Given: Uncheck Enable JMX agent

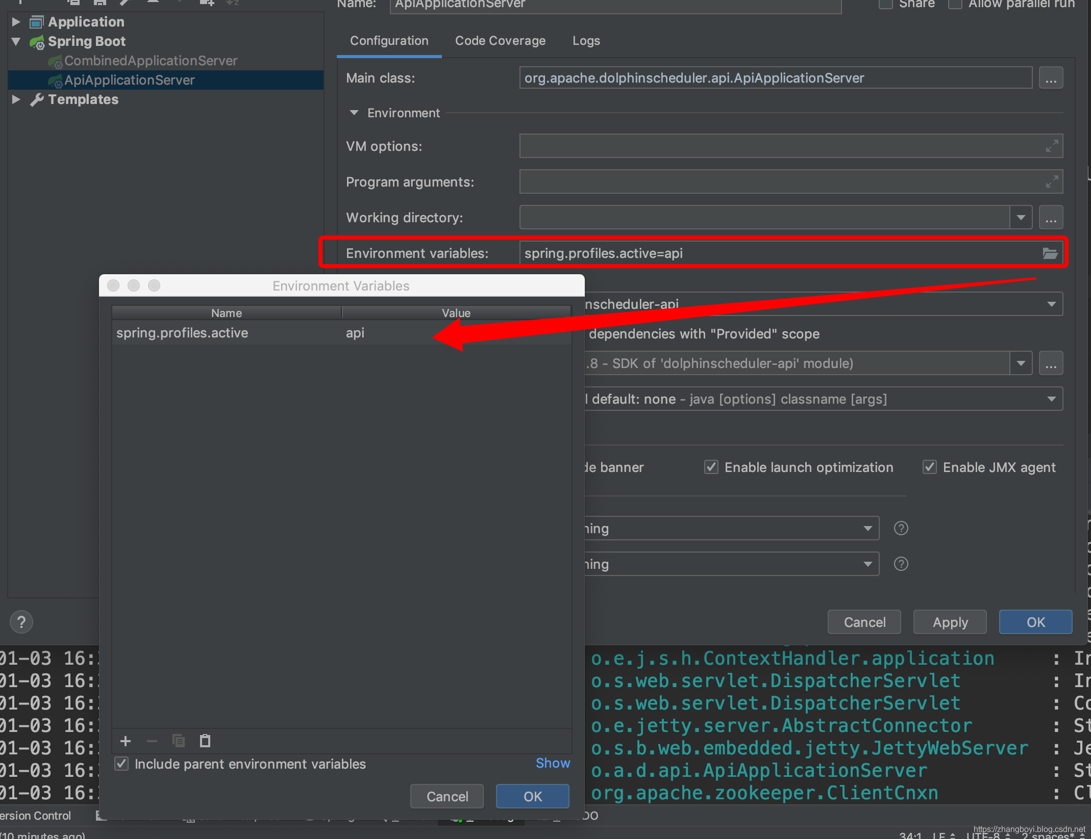Looking at the screenshot, I should [929, 467].
